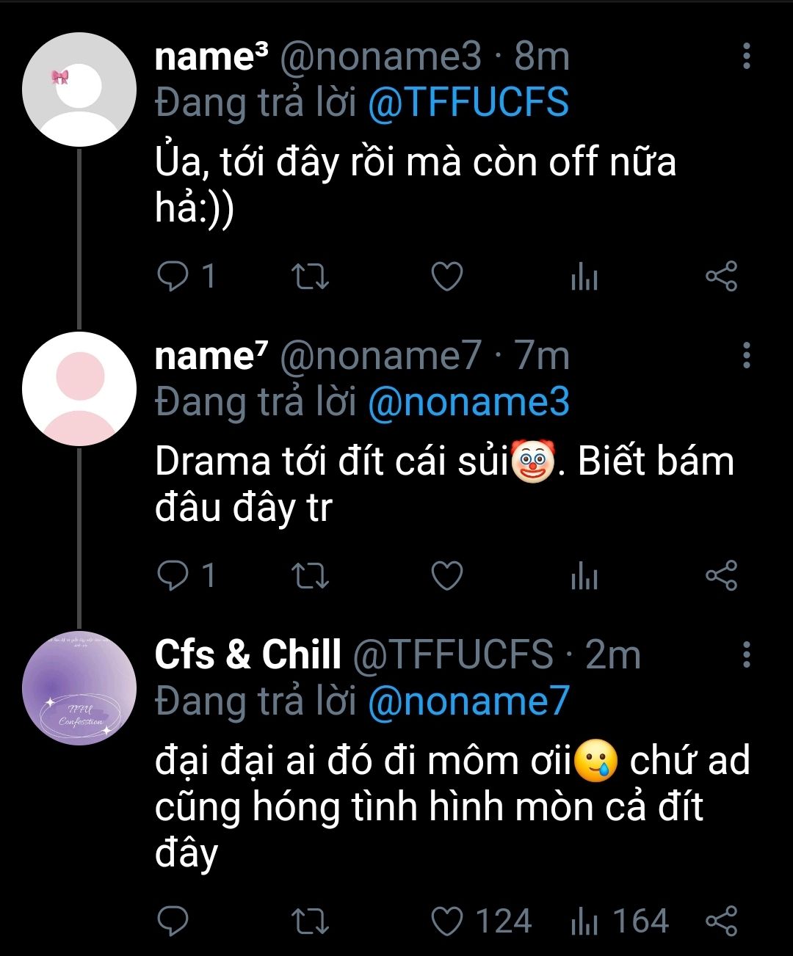This screenshot has width=793, height=956.
Task: Like the tweet from @noname3
Action: (446, 277)
